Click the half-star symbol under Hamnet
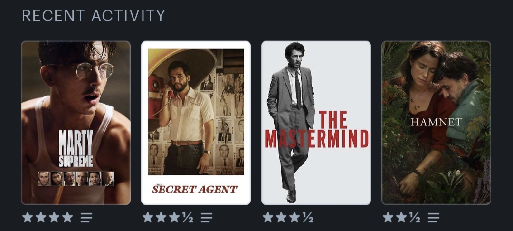This screenshot has height=231, width=513. pyautogui.click(x=415, y=217)
